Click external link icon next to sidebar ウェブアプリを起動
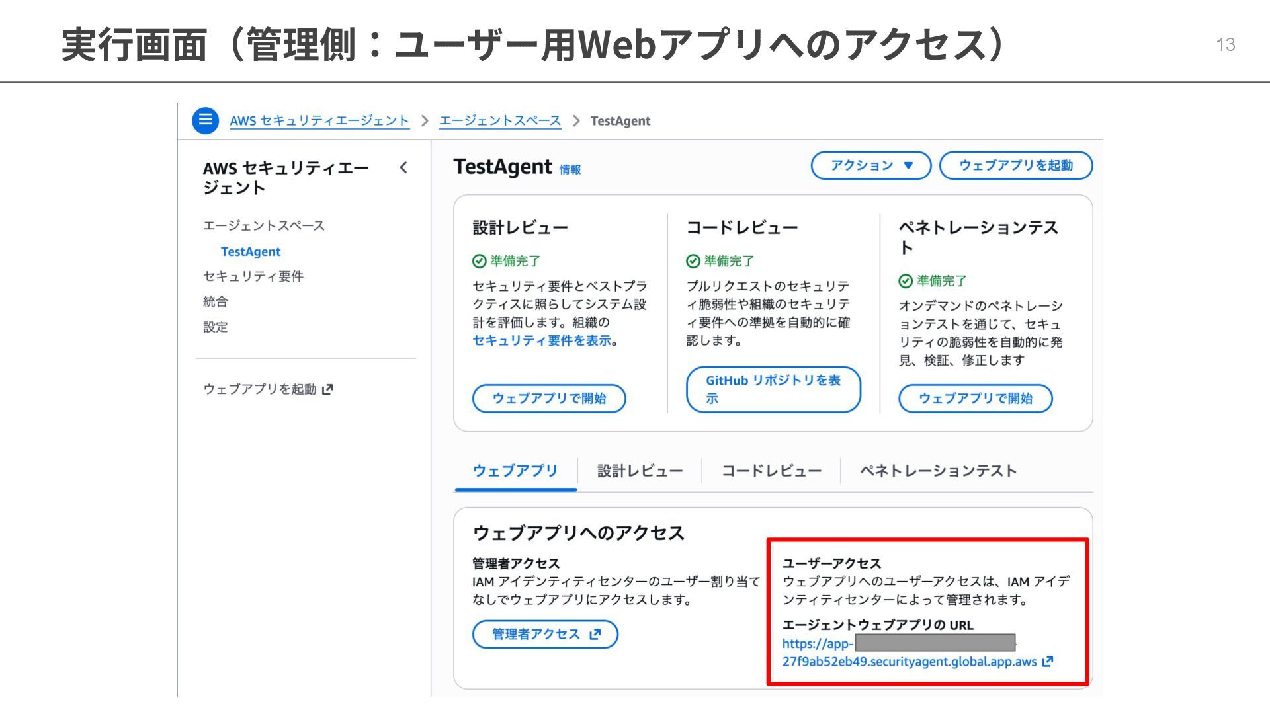The height and width of the screenshot is (714, 1270). point(327,389)
